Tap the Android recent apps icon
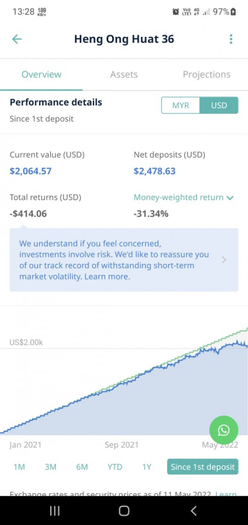Viewport: 248px width, 525px height. pos(55,511)
